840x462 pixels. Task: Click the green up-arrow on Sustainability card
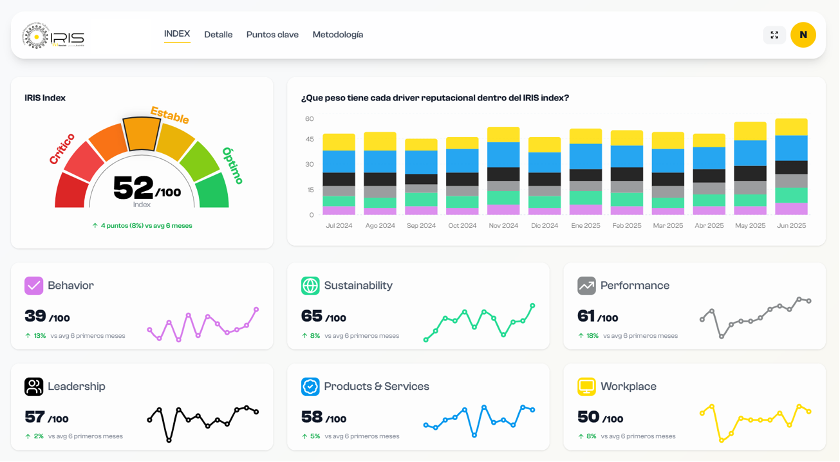click(x=303, y=335)
